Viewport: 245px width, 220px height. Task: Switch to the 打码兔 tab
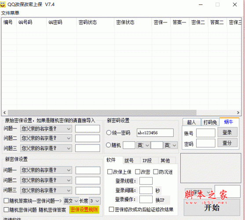[x=210, y=122]
